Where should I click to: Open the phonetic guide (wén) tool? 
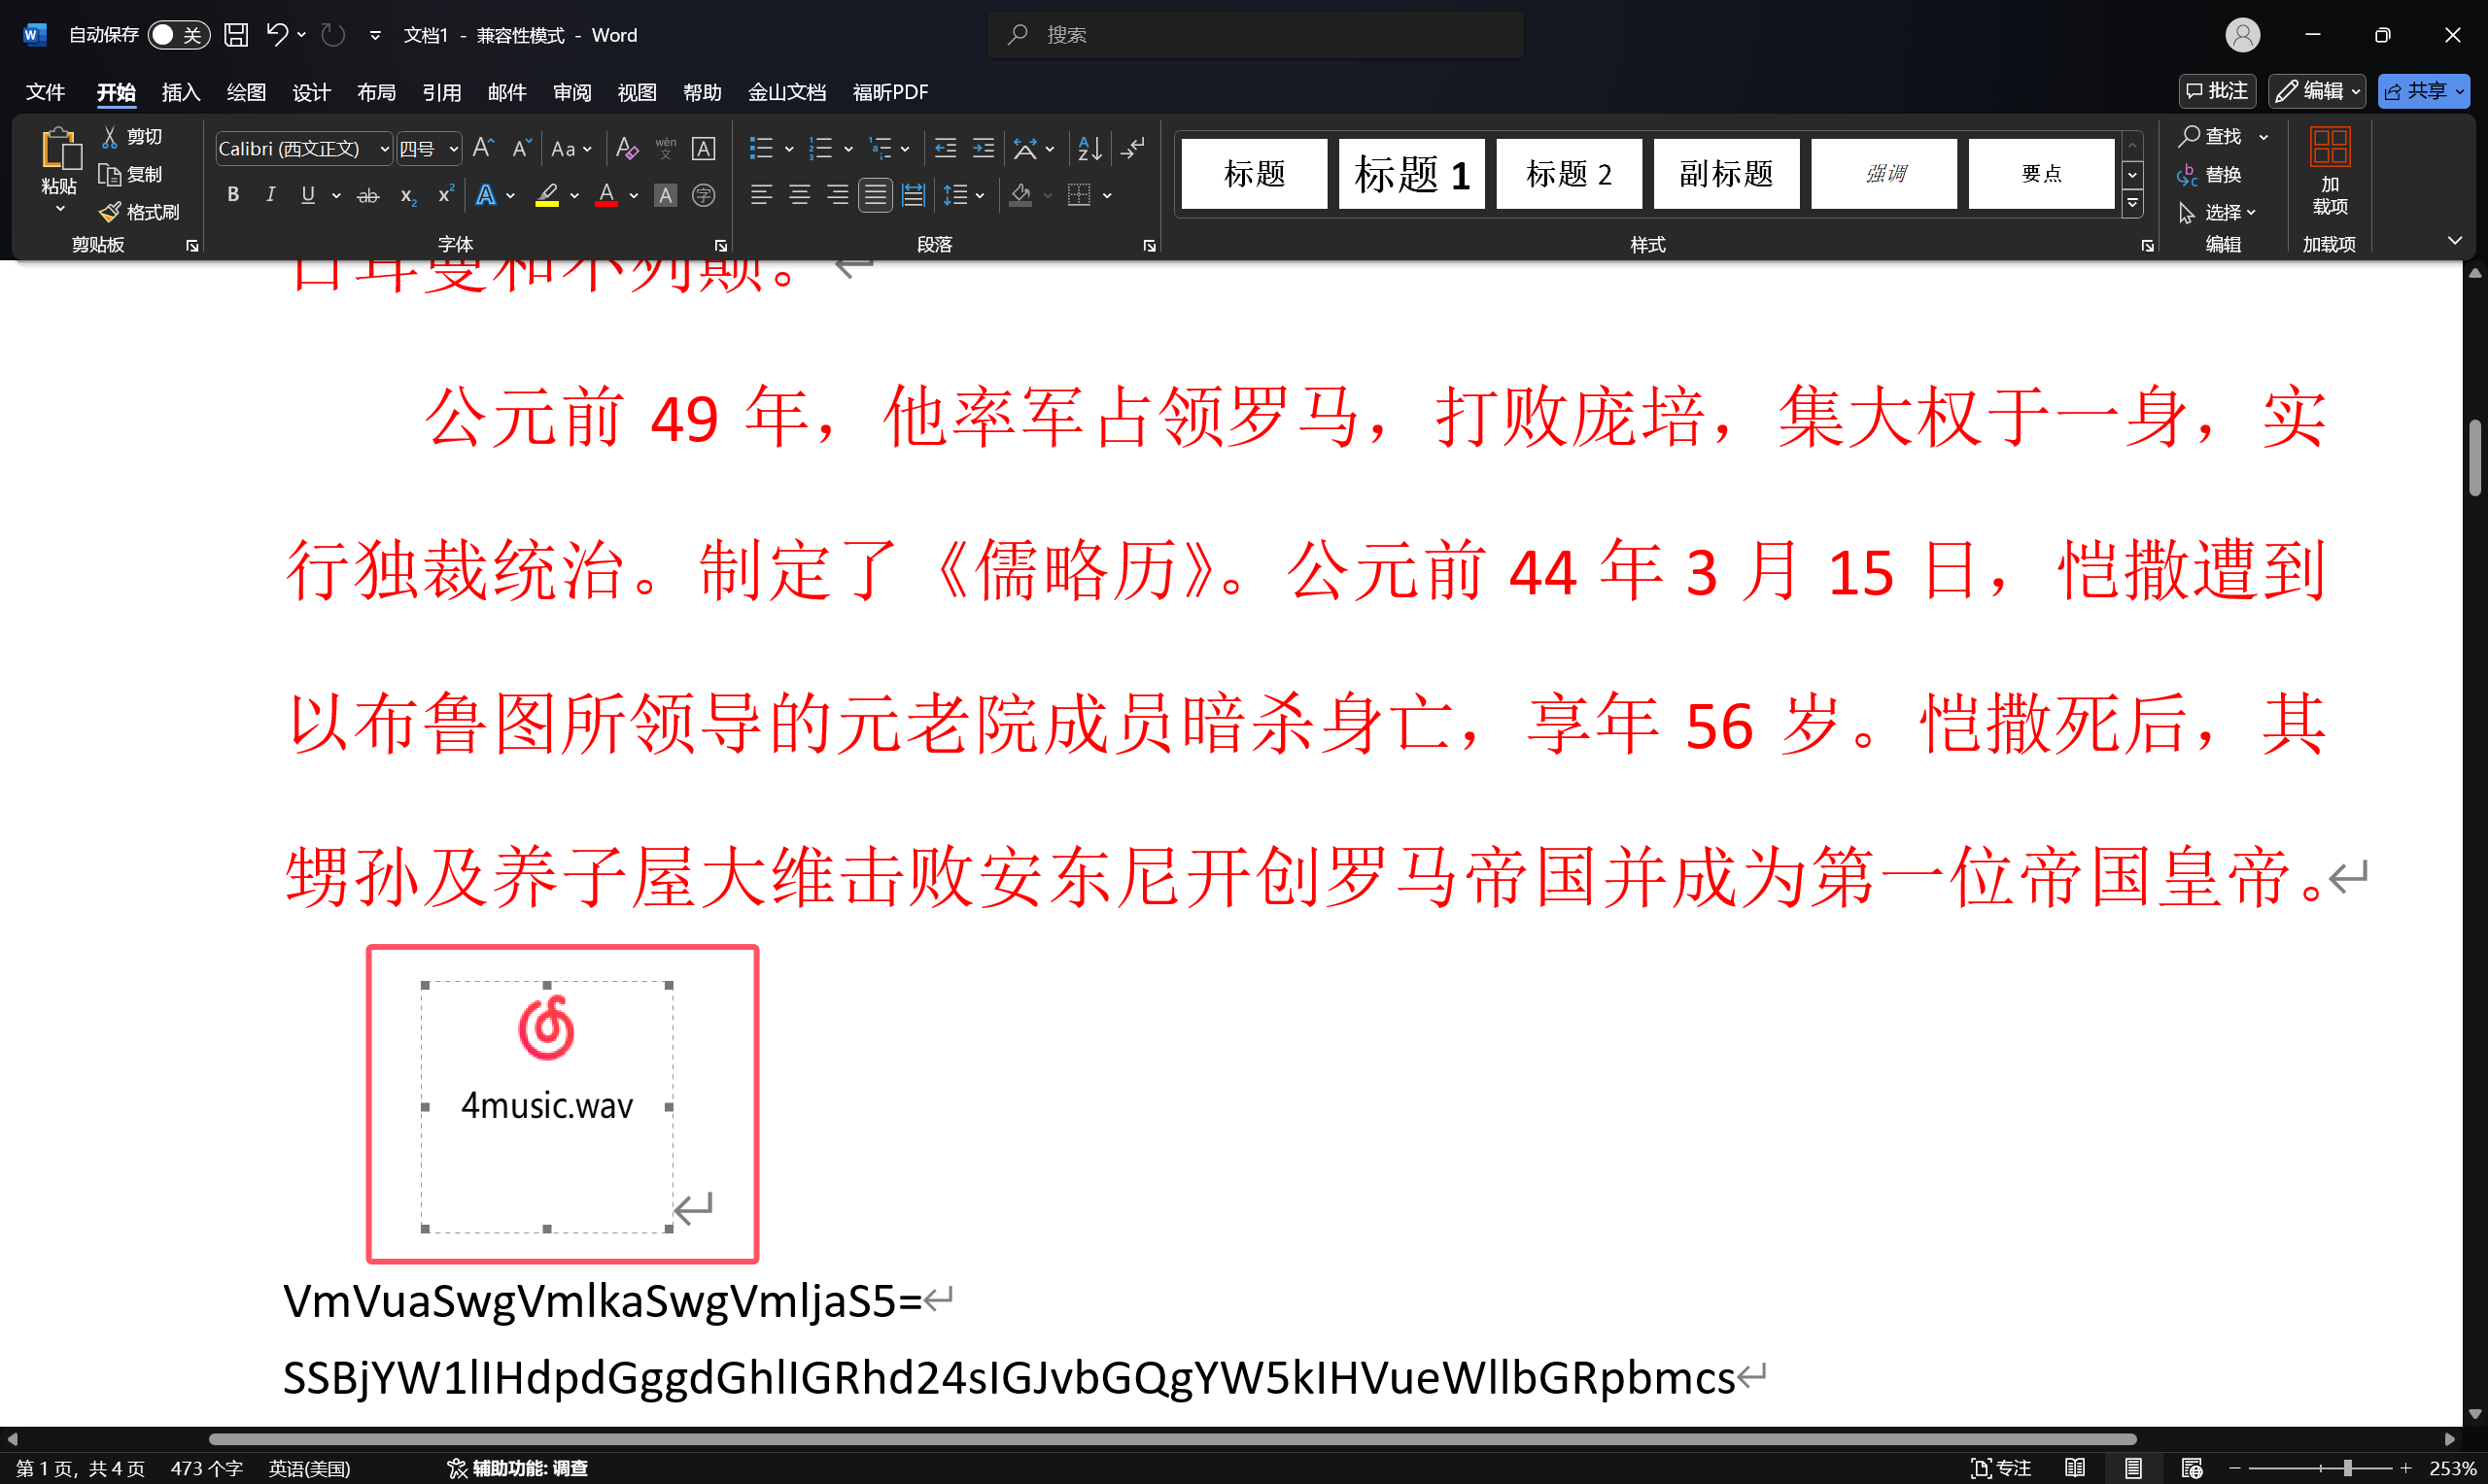(666, 148)
